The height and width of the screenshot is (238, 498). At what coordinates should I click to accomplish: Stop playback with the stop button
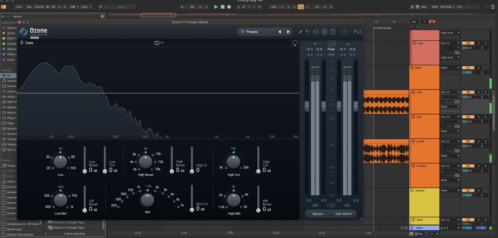coord(222,7)
